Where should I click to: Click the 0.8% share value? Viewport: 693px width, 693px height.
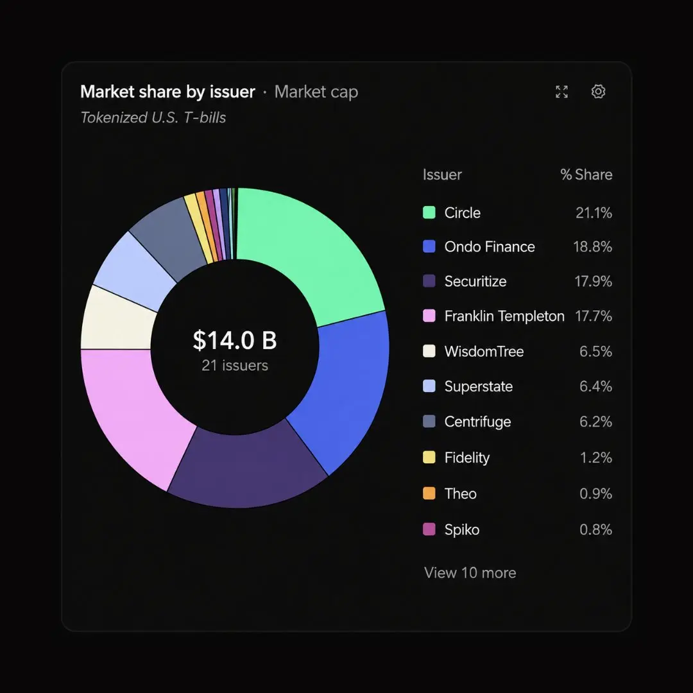595,529
